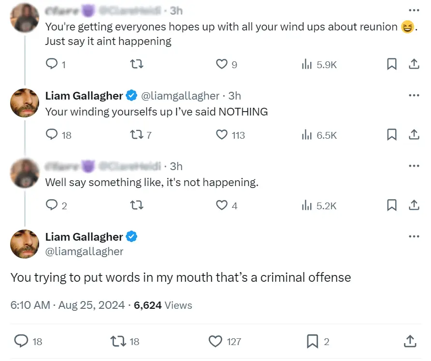
Task: Like ClareHeidi's 'not happening' reply
Action: point(221,205)
